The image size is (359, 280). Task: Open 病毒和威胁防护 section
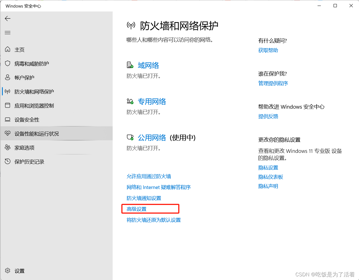click(32, 64)
